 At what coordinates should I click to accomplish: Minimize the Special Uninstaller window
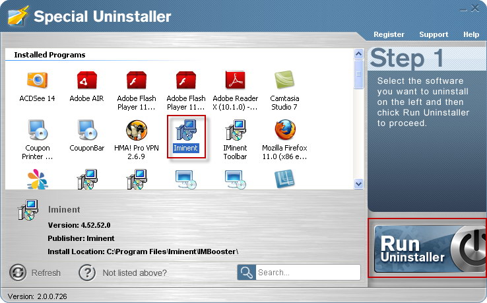463,9
